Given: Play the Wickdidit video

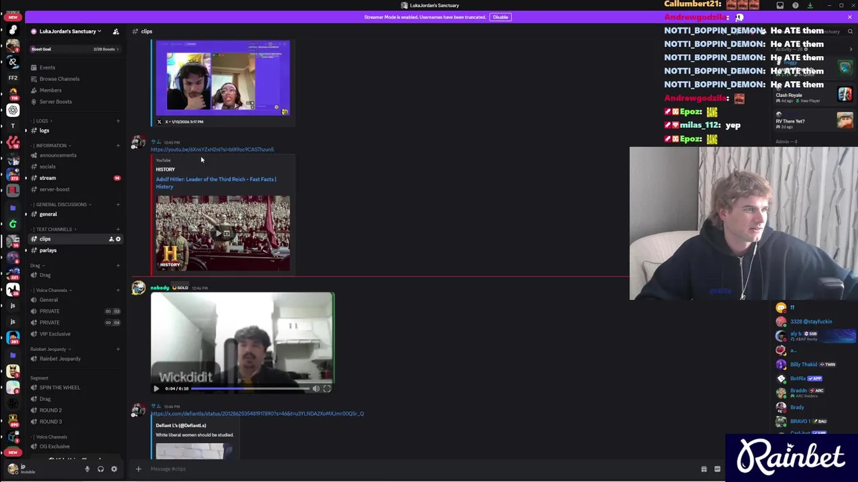Looking at the screenshot, I should [x=156, y=389].
